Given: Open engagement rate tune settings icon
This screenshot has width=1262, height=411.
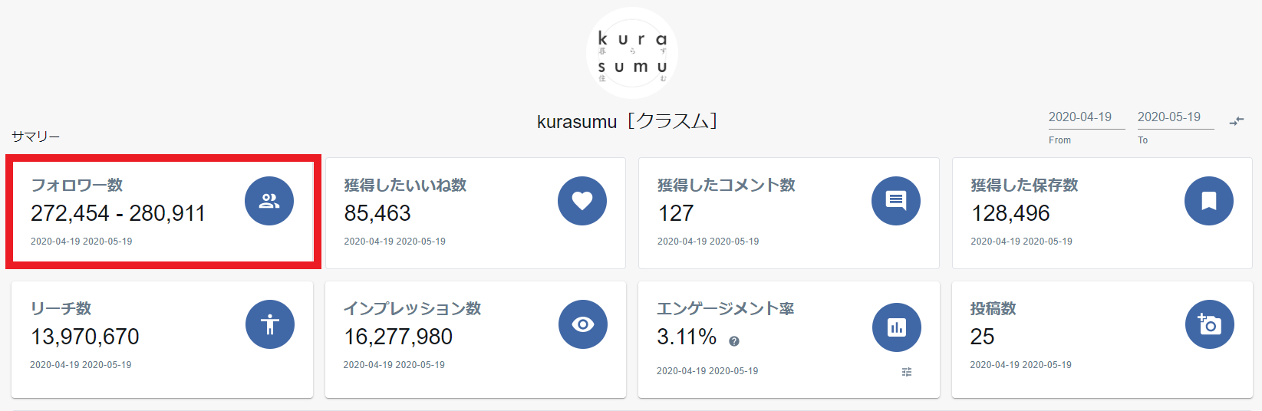Looking at the screenshot, I should (907, 372).
